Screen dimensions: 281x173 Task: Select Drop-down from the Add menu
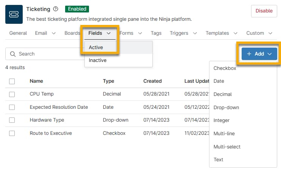tap(226, 107)
